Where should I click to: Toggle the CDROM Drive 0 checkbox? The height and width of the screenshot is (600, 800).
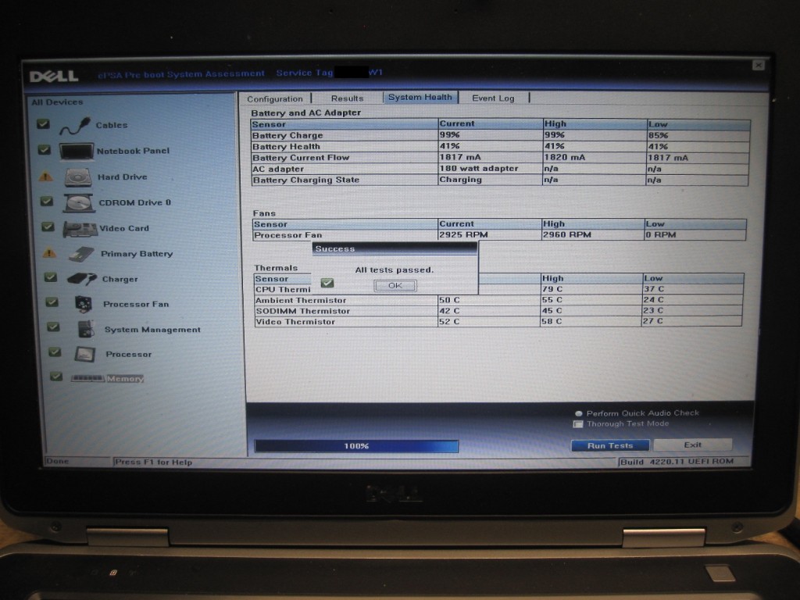[x=46, y=201]
